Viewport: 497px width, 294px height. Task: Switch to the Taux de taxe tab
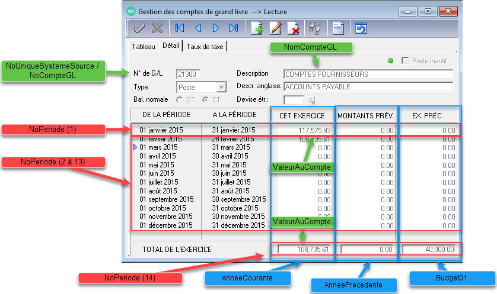[x=206, y=46]
